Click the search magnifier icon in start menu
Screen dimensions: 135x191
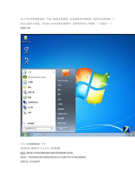52,128
